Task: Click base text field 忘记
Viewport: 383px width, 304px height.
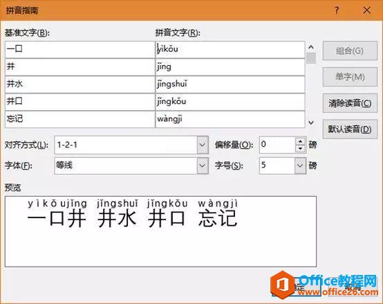Action: pyautogui.click(x=80, y=119)
